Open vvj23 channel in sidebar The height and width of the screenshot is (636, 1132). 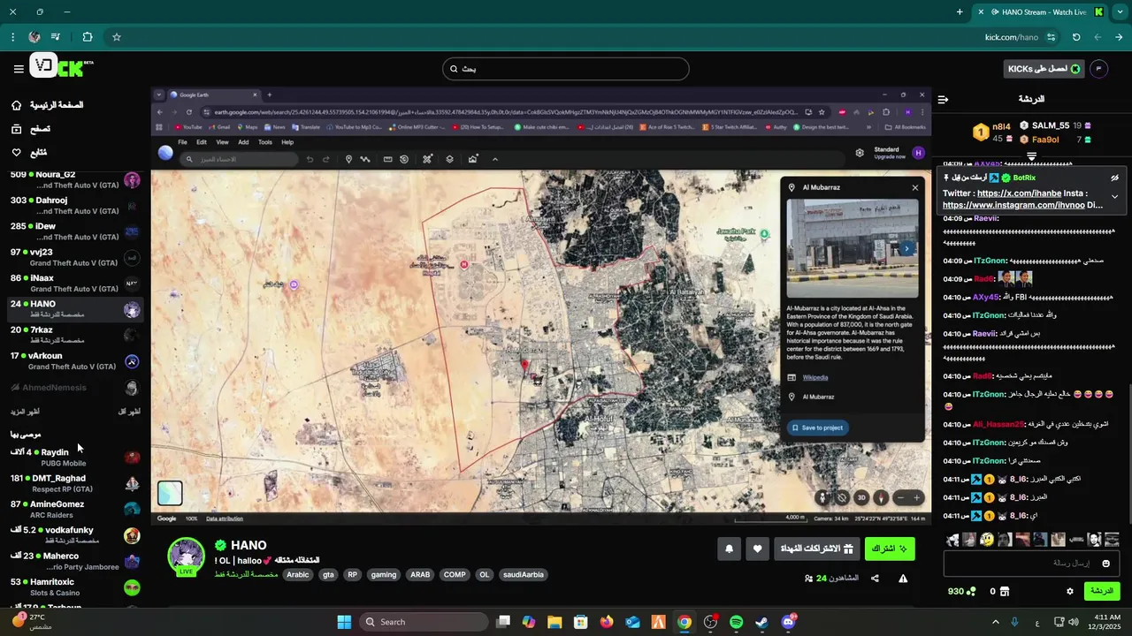[75, 257]
